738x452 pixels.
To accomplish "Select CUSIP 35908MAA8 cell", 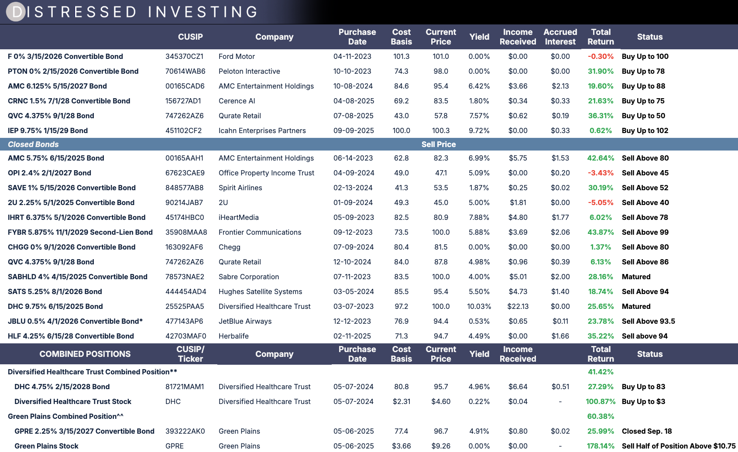I will pyautogui.click(x=186, y=232).
